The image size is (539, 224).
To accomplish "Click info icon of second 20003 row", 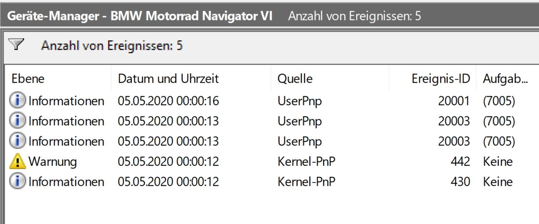I will (17, 141).
